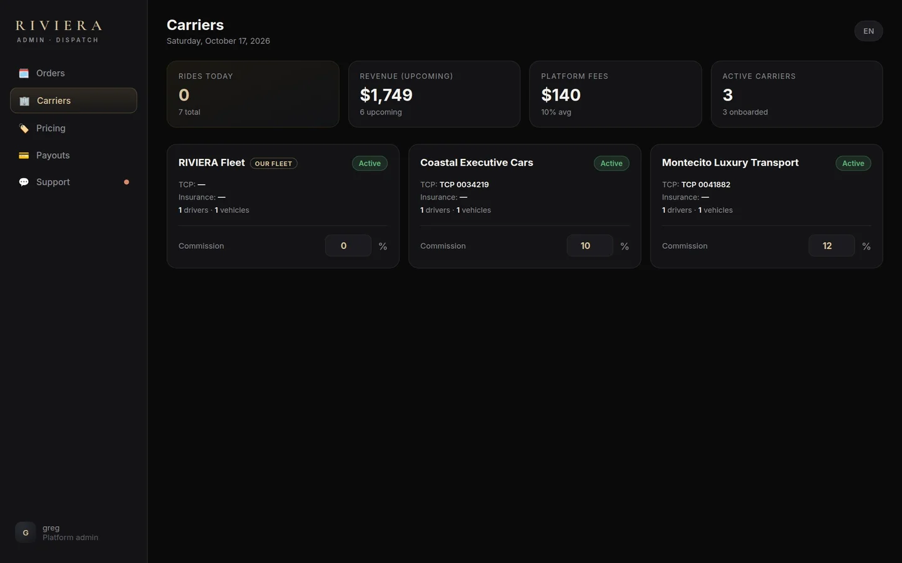Click the $140 platform fees value
Viewport: 902px width, 563px height.
tap(561, 95)
